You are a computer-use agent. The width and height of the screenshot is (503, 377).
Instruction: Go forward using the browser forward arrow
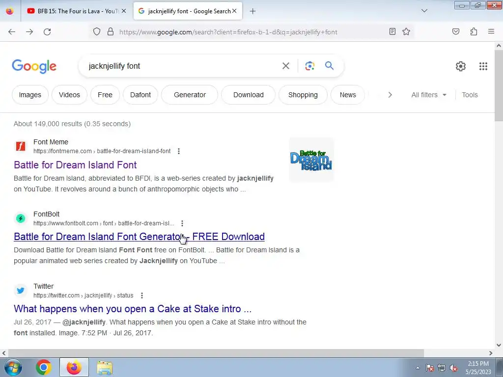(29, 32)
